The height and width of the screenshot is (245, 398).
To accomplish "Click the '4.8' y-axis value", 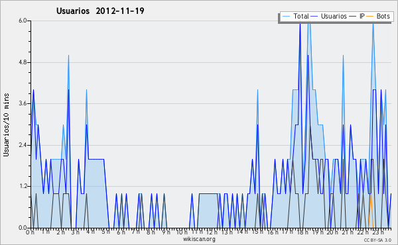I will tap(23, 62).
